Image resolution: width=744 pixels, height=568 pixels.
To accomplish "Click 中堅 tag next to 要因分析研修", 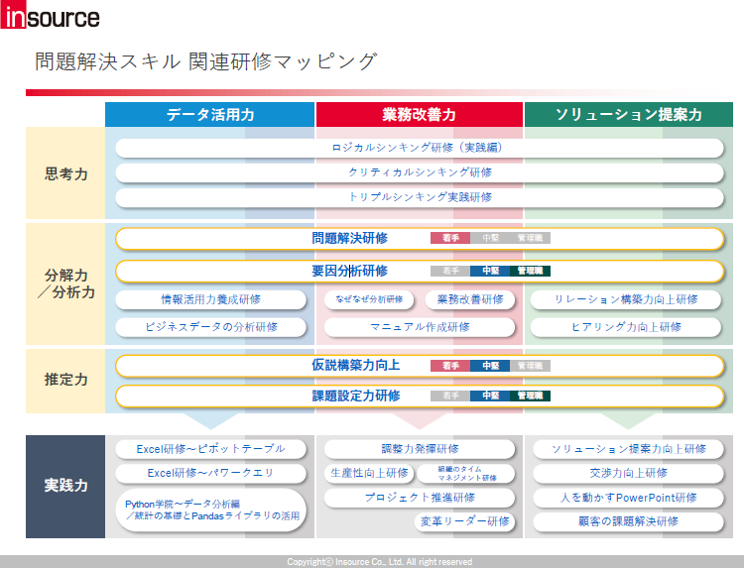I will pyautogui.click(x=490, y=272).
